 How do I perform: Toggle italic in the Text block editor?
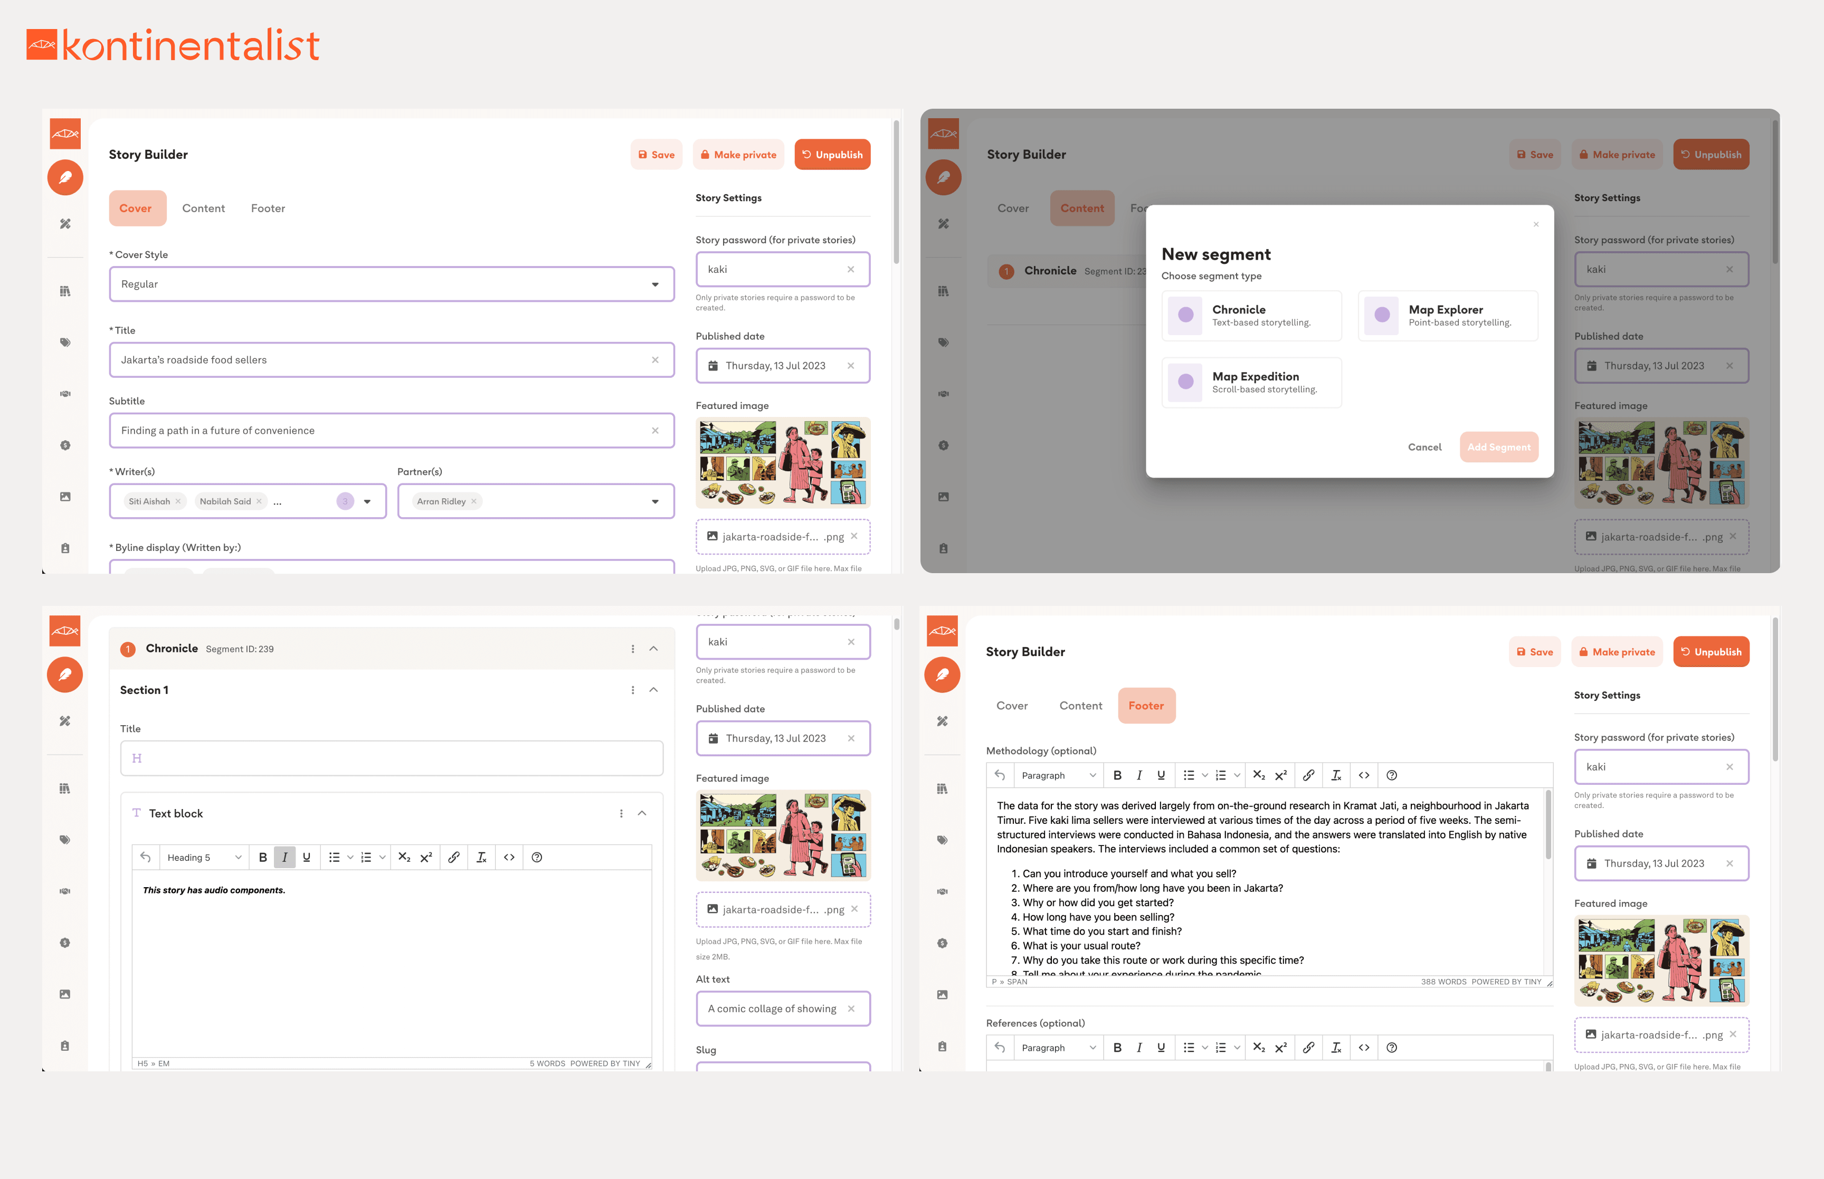tap(285, 858)
